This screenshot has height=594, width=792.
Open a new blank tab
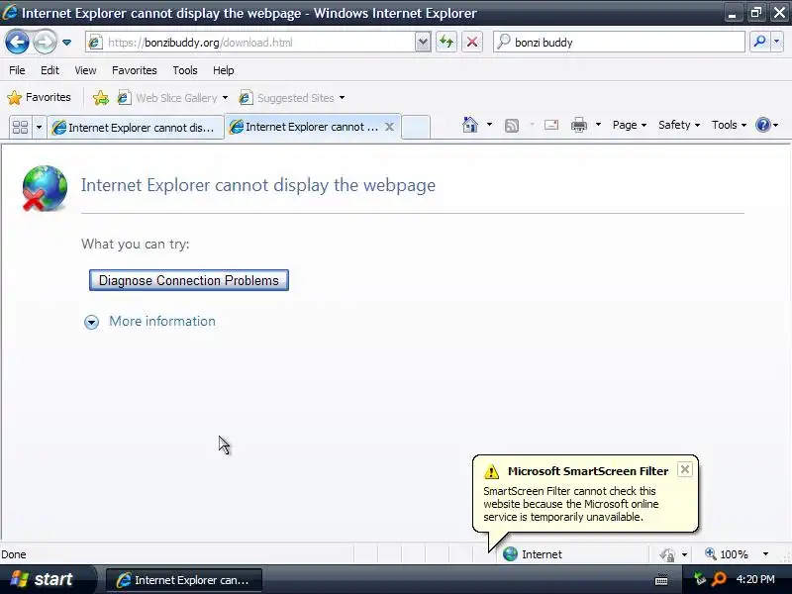pyautogui.click(x=416, y=127)
